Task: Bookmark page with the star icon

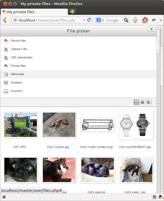Action: click(x=79, y=20)
